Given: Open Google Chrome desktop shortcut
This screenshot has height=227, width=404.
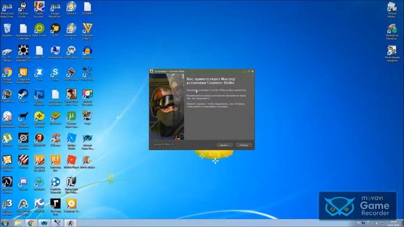Looking at the screenshot, I should tap(7, 75).
